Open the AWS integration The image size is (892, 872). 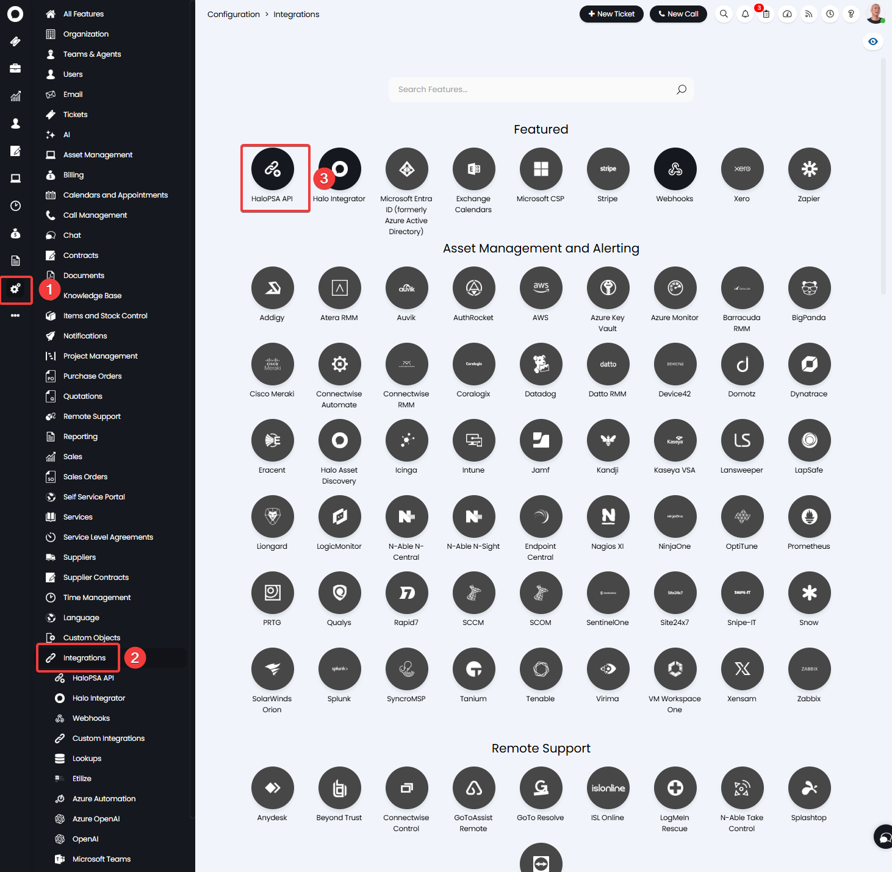click(x=541, y=288)
